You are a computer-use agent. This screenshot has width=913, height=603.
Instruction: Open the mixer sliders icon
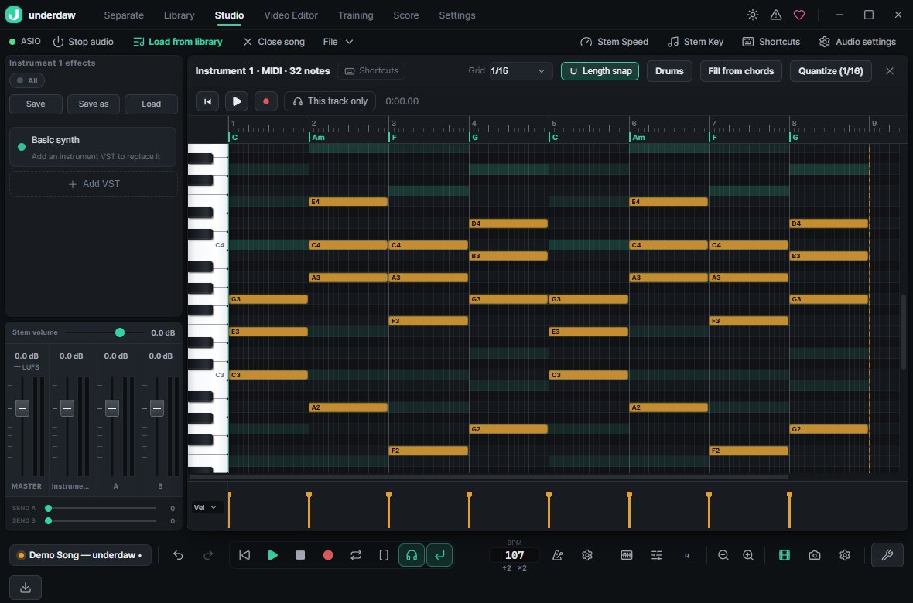pyautogui.click(x=657, y=555)
